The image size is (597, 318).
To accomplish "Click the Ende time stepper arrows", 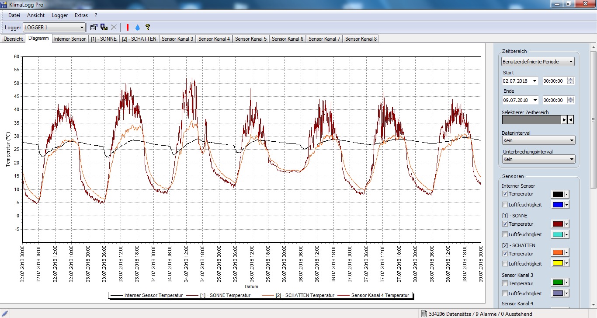I will pyautogui.click(x=570, y=100).
